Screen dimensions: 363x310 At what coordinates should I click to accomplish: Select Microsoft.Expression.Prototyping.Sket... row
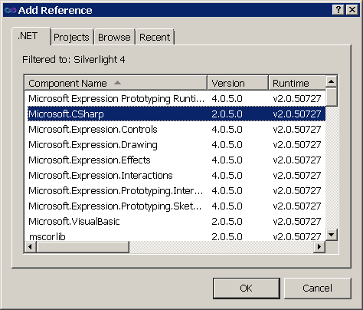176,206
